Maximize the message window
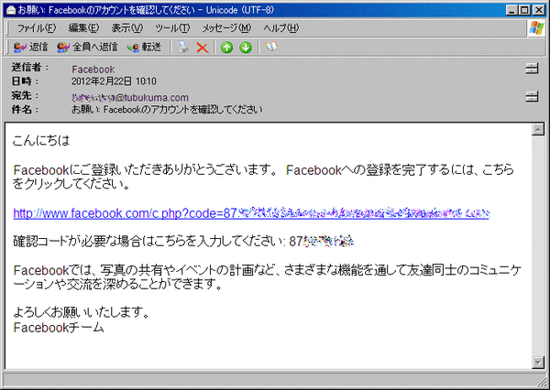Viewport: 550px width, 390px height. tap(524, 10)
